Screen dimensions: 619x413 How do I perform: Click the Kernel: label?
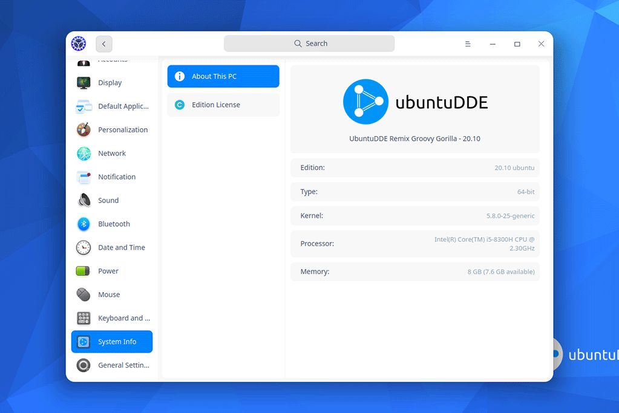(312, 216)
